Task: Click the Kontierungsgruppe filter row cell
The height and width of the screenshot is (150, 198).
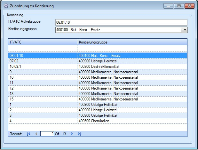Action: click(x=132, y=48)
